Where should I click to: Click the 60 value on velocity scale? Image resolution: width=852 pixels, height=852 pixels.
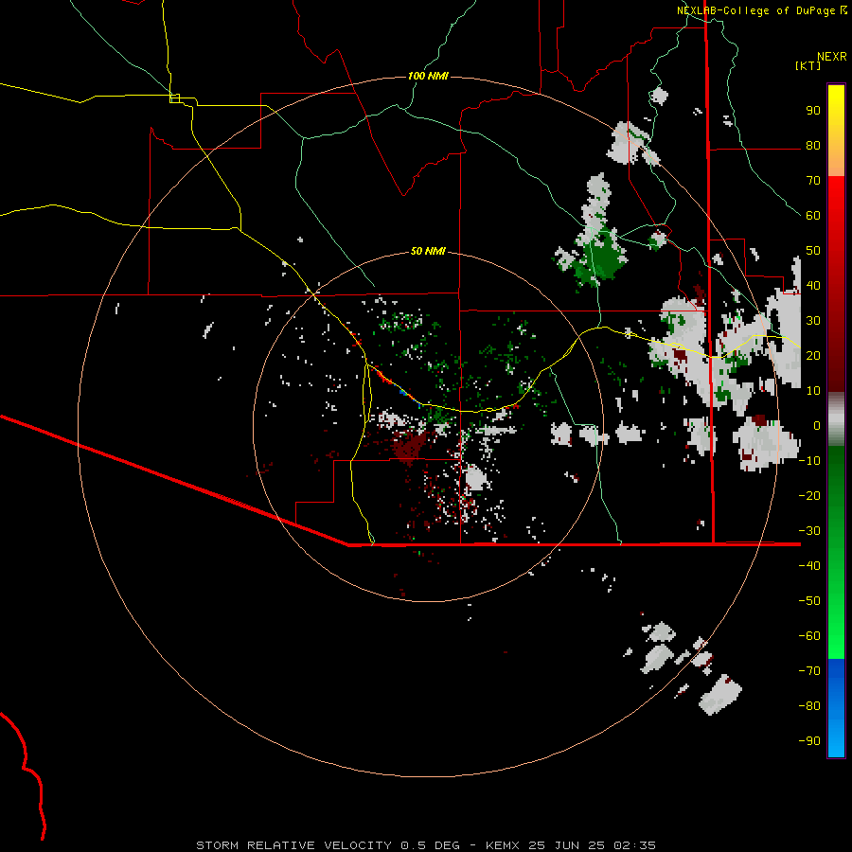813,215
